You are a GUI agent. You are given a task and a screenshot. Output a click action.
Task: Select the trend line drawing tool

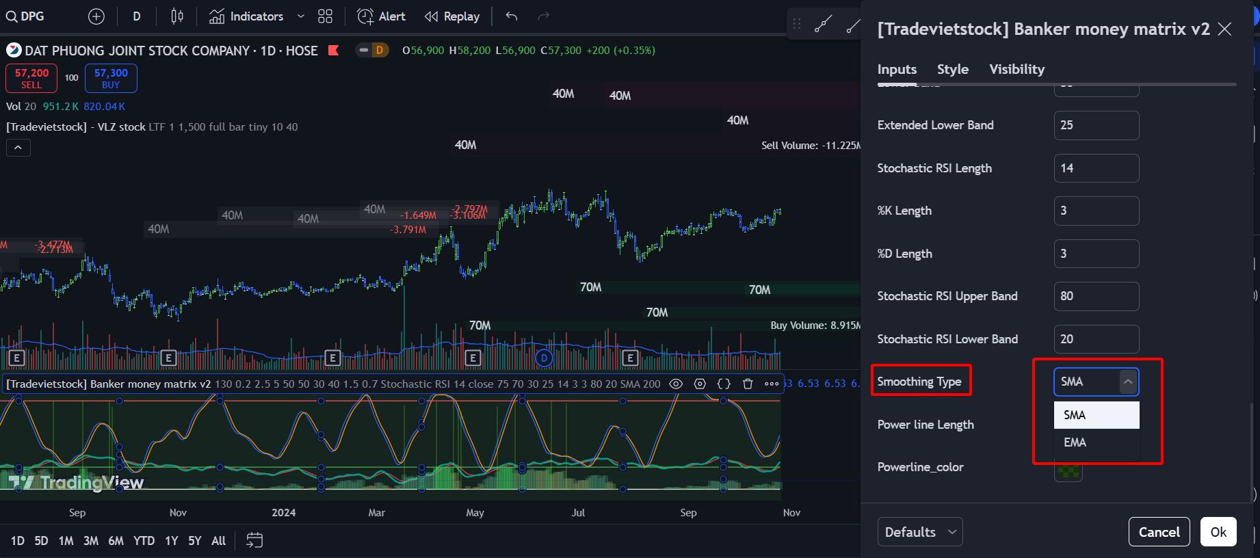click(823, 25)
